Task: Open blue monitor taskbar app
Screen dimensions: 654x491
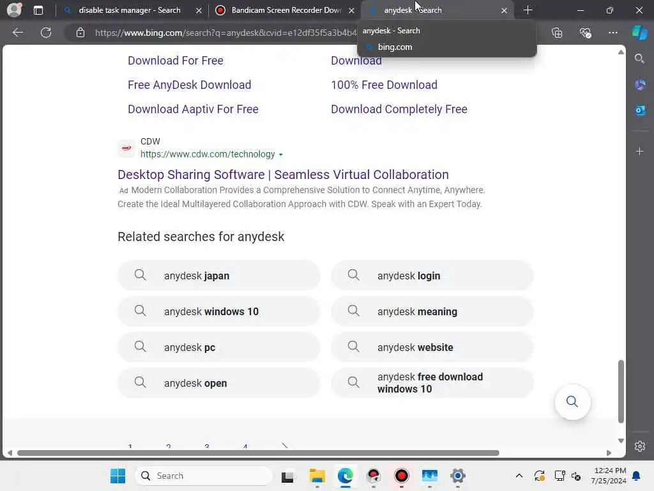Action: [430, 476]
